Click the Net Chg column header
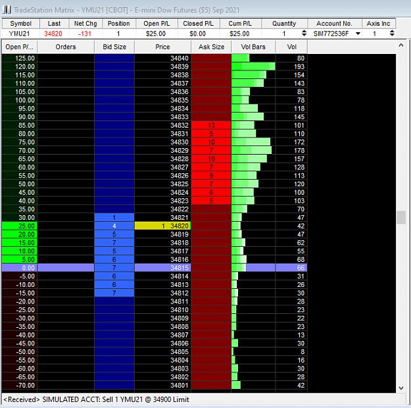Viewport: 411px width, 408px height. (85, 24)
